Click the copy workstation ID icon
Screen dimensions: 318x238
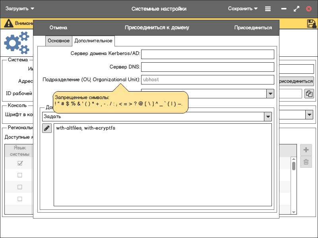309,94
